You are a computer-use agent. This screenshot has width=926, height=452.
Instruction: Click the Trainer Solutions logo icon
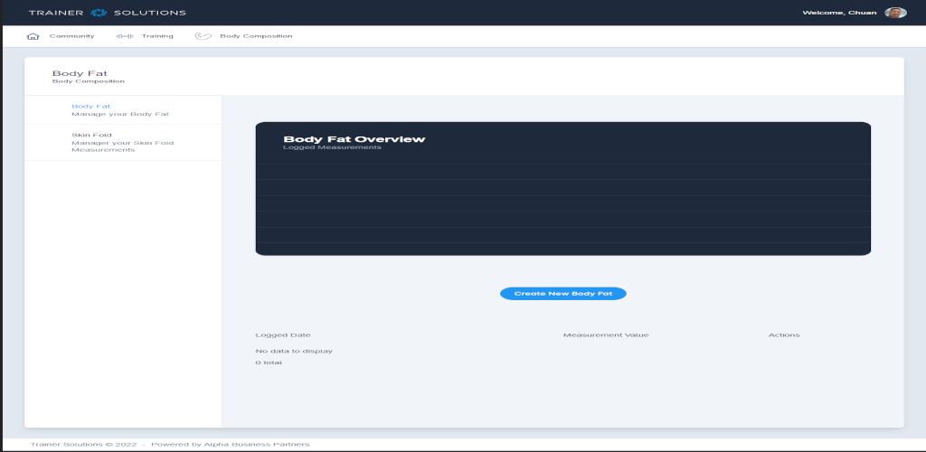pos(99,13)
